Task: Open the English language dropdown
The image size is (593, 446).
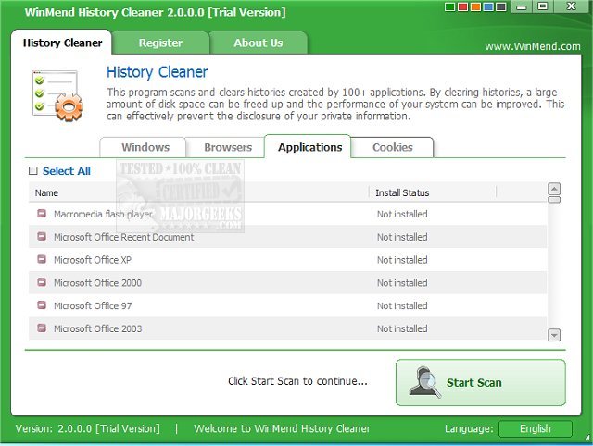Action: pos(536,428)
